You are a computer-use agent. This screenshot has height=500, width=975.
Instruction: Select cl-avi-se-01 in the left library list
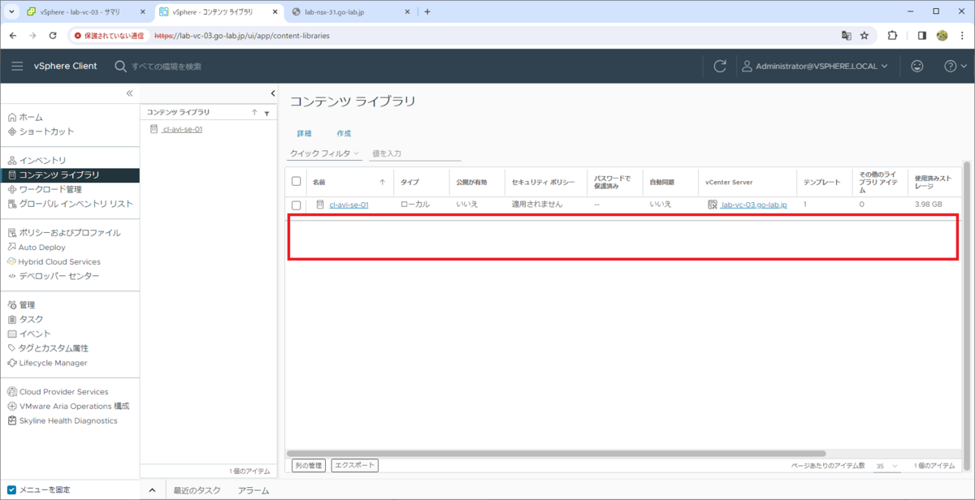(x=182, y=129)
